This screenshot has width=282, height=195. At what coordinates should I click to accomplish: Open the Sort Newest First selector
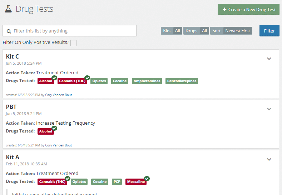pyautogui.click(x=231, y=31)
